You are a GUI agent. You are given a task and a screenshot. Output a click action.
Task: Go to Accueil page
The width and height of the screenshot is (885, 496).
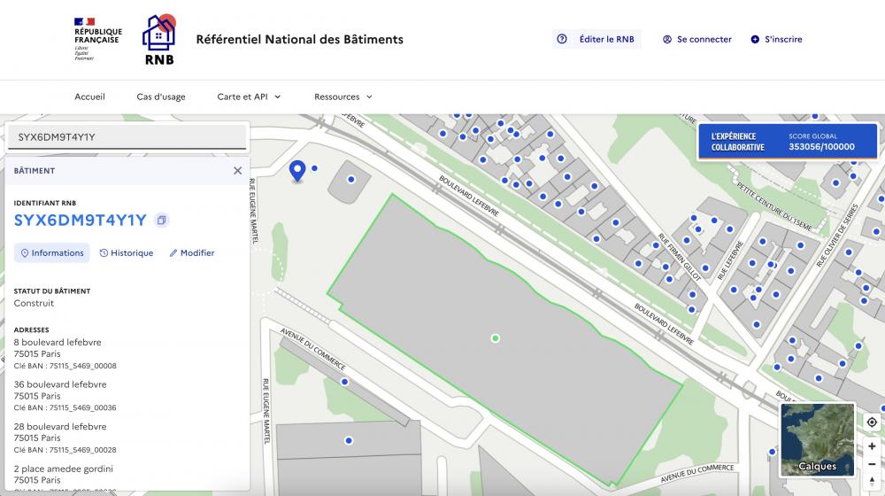89,97
